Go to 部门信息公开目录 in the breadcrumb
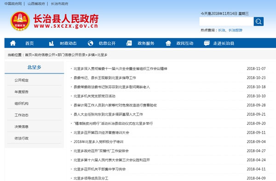This screenshot has height=181, width=276. click(71, 55)
